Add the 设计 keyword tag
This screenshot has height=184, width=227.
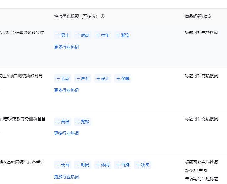tap(103, 78)
